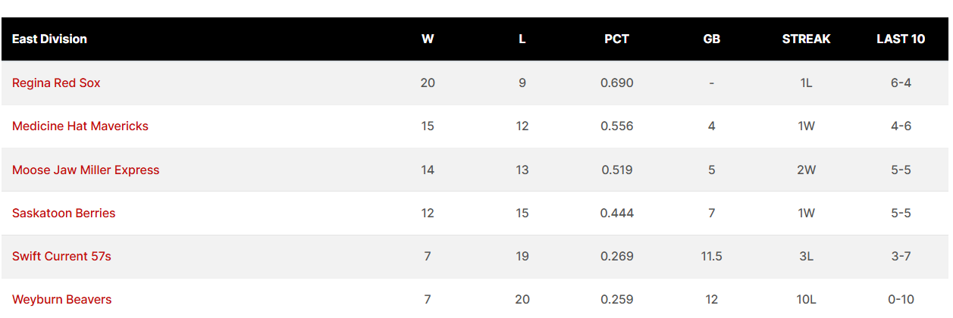Click Weyburn Beavers 10L streak cell
Screen dimensions: 953x318
pyautogui.click(x=806, y=299)
